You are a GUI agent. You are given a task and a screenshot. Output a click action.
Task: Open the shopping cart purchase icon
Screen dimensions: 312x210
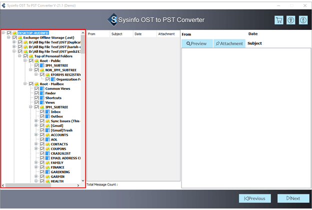tap(279, 20)
